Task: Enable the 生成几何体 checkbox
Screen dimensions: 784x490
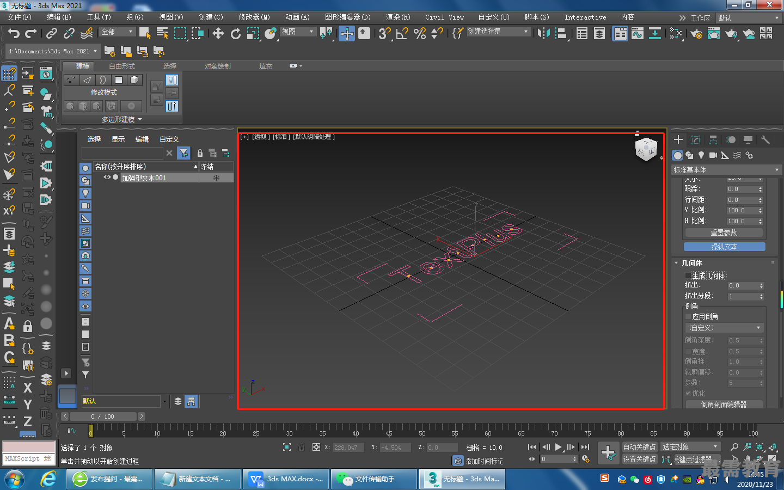Action: [688, 275]
